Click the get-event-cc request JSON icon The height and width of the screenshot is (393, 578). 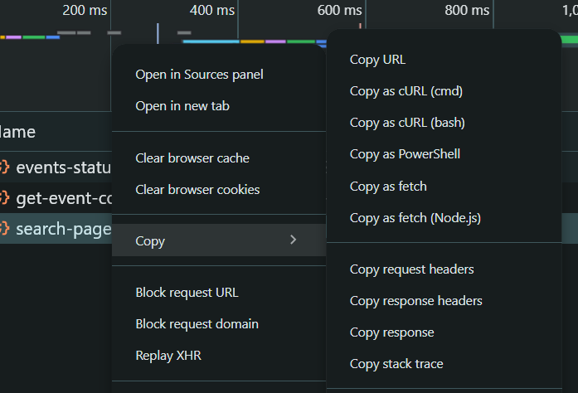[4, 197]
